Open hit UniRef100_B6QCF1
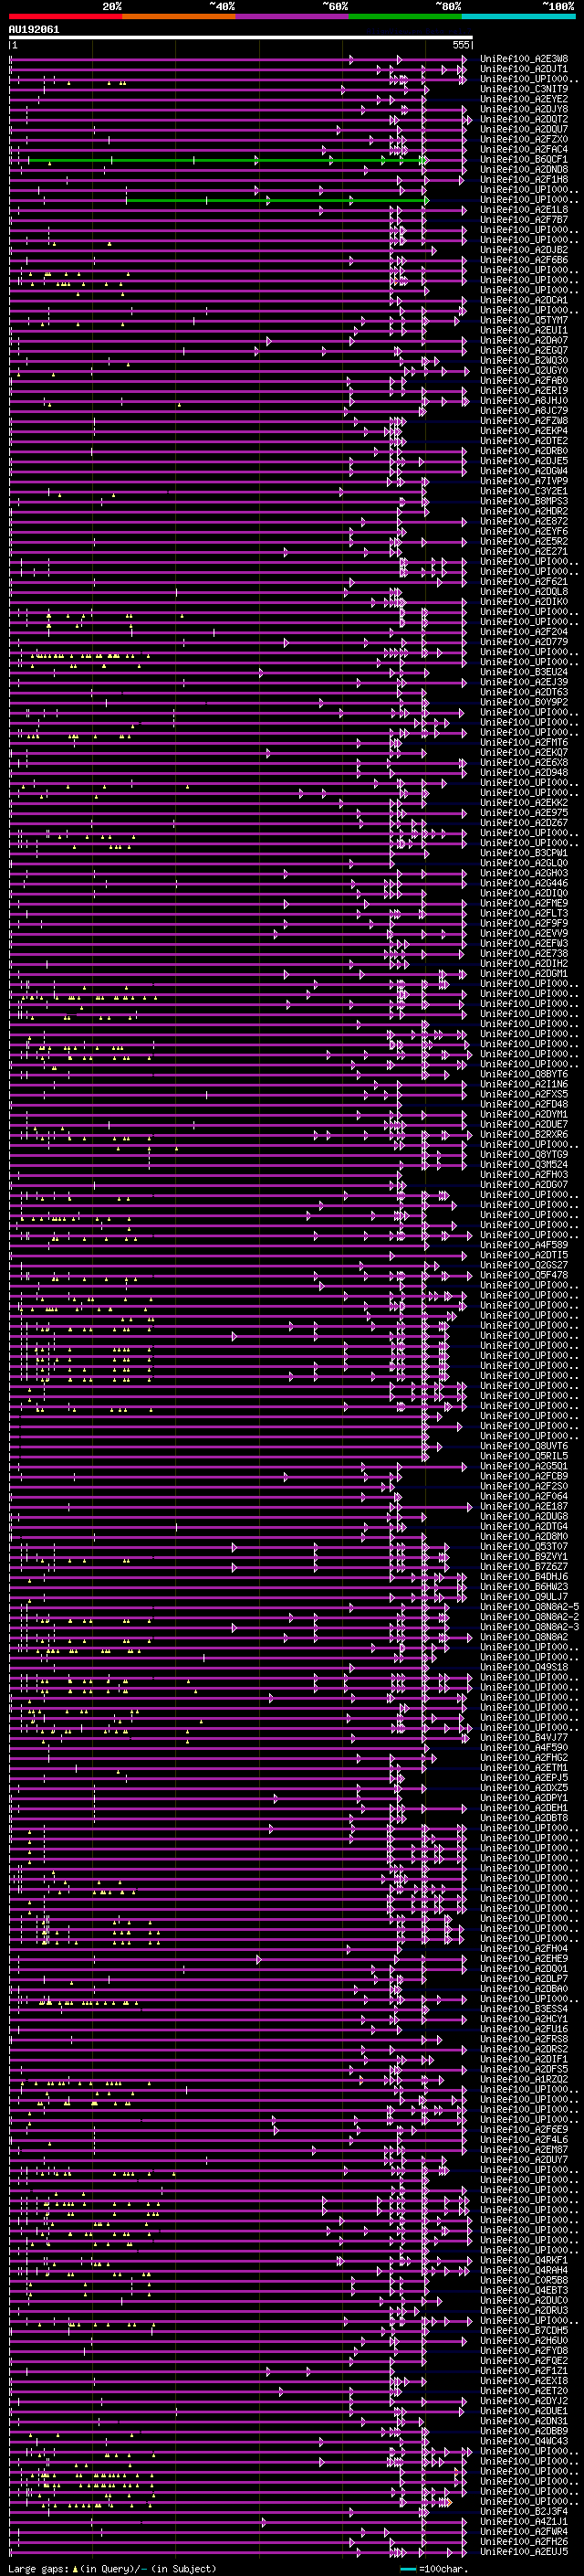The width and height of the screenshot is (584, 2576). click(524, 159)
